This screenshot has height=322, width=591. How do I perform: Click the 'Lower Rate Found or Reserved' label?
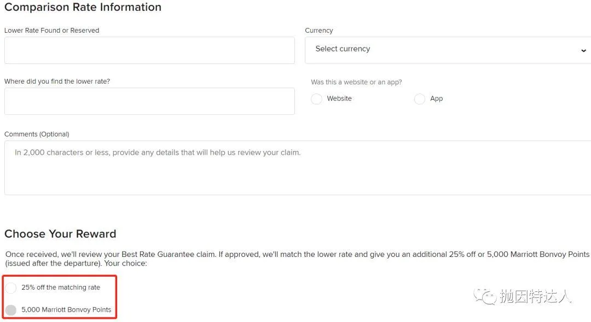point(52,31)
